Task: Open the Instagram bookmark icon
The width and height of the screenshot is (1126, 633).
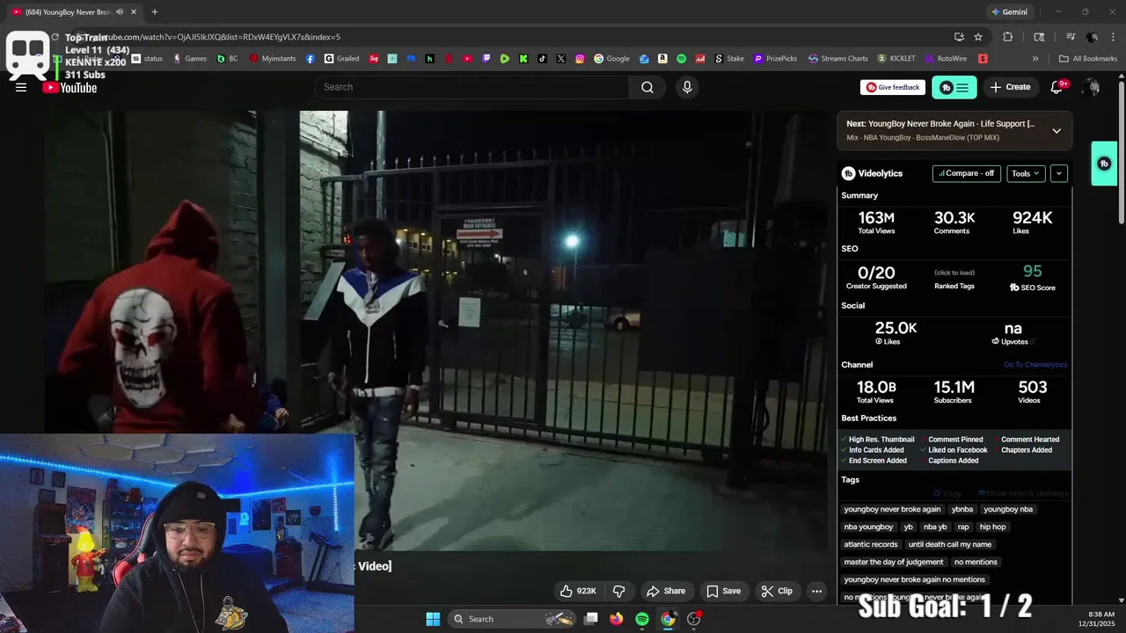Action: pos(580,59)
